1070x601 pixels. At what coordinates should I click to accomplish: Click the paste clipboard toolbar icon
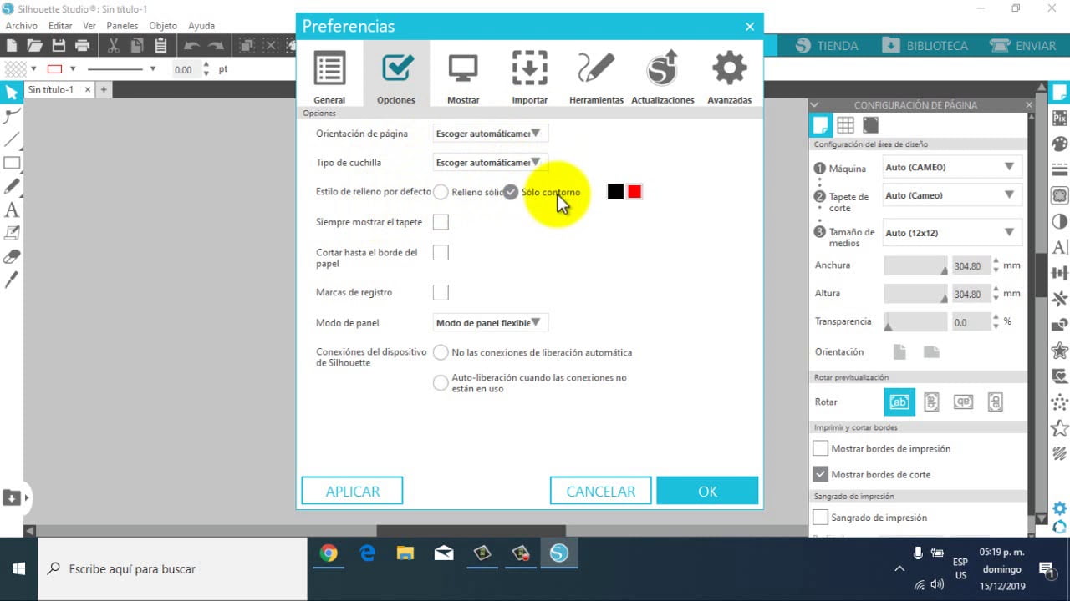pos(160,46)
